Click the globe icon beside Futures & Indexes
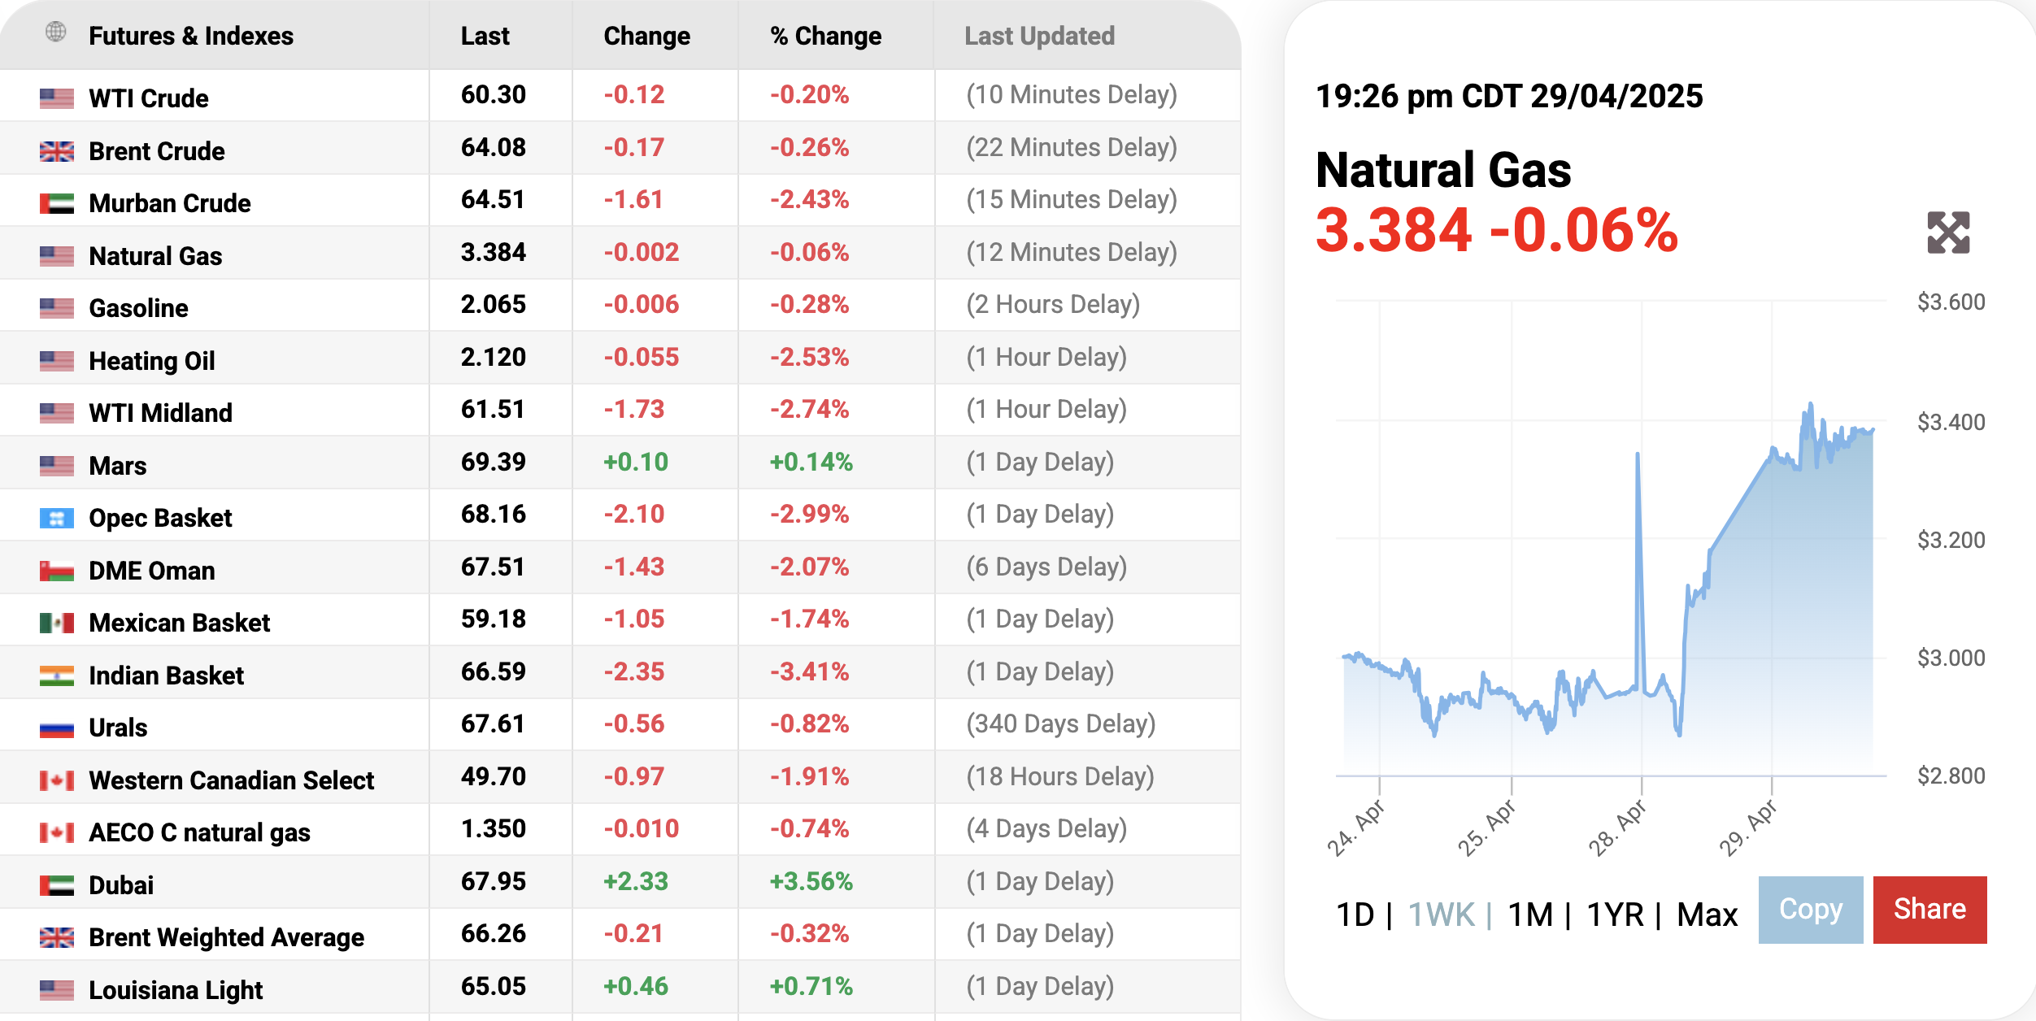 (x=56, y=33)
